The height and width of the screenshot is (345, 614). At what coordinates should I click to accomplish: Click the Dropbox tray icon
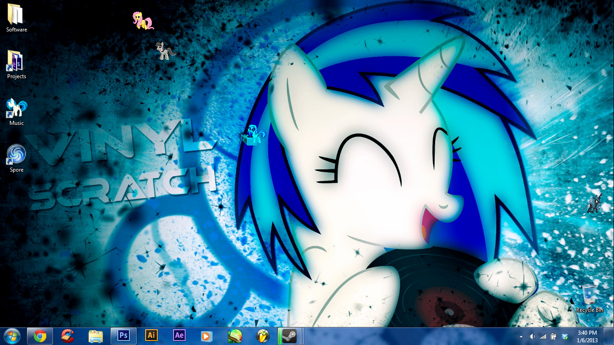click(565, 336)
